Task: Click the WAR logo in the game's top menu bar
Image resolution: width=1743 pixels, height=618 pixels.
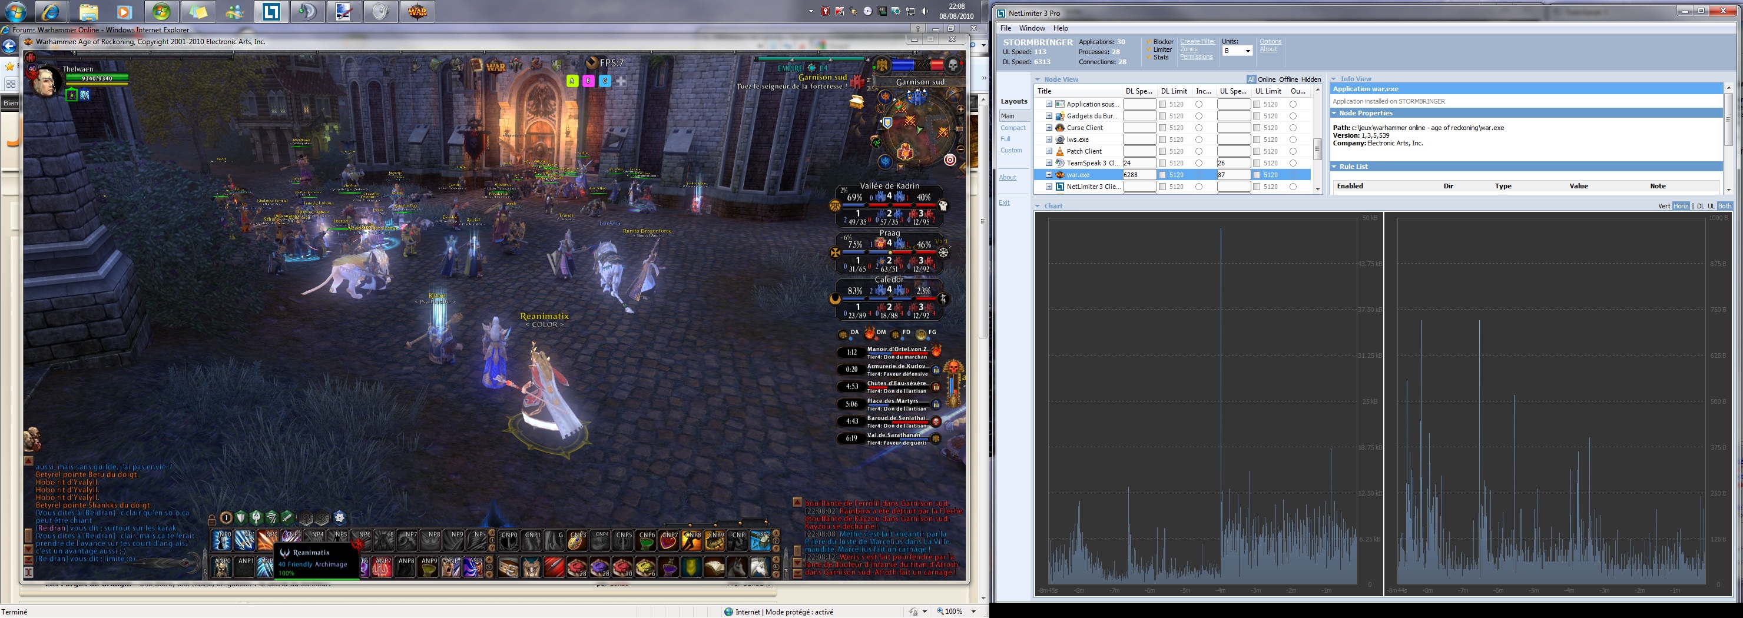Action: [x=496, y=67]
